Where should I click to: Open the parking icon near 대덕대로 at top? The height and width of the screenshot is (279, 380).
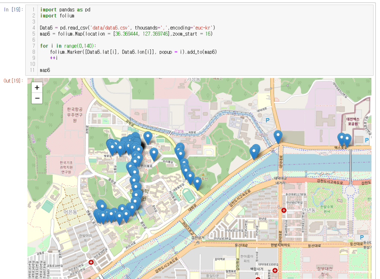(267, 120)
